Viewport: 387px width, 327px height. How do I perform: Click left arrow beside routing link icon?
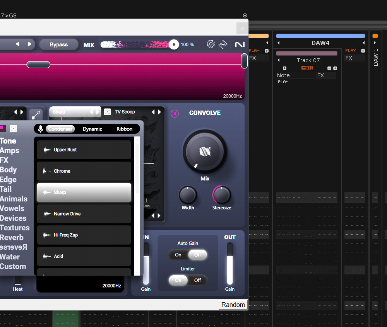point(15,112)
